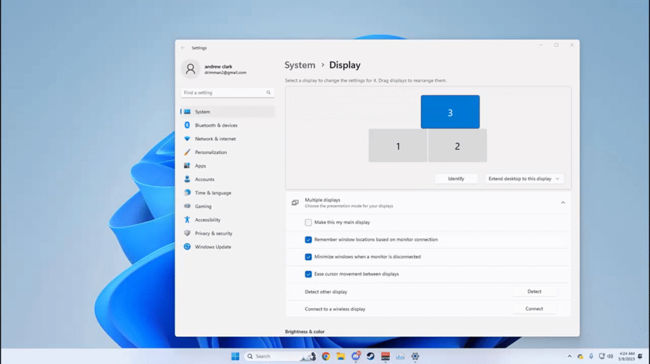
Task: Open the System category in sidebar
Action: tap(227, 112)
